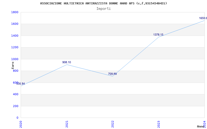Viewport: 207px width, 129px height.
Task: Select the 1600 y-axis value
Action: [15, 24]
